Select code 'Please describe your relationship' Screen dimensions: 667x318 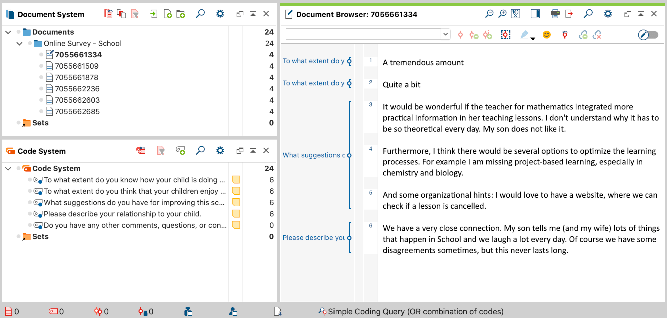[122, 214]
